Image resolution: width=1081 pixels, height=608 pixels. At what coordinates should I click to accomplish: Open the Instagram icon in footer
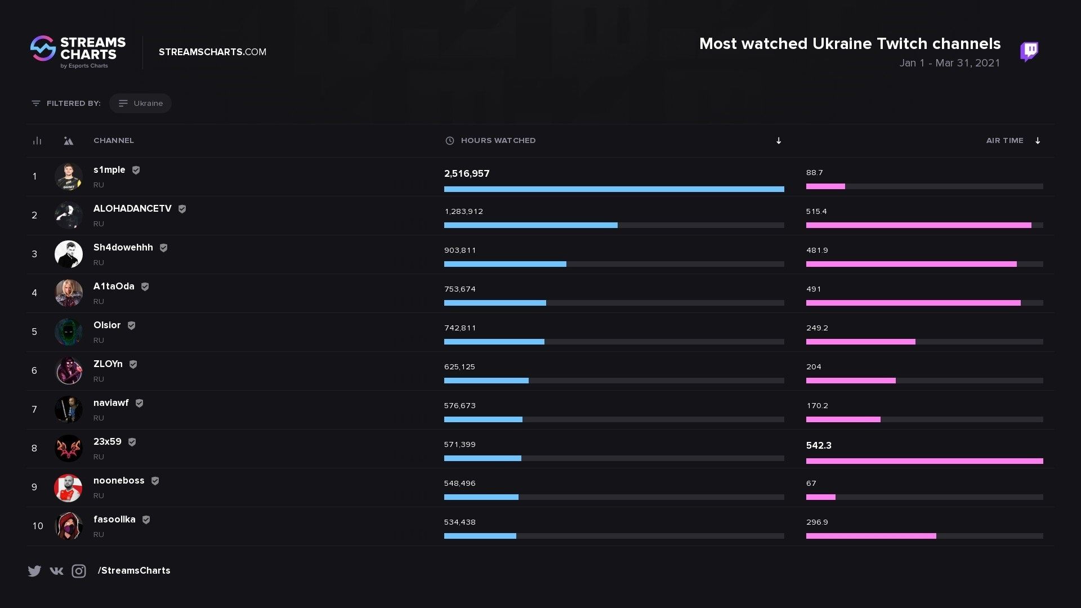tap(79, 571)
